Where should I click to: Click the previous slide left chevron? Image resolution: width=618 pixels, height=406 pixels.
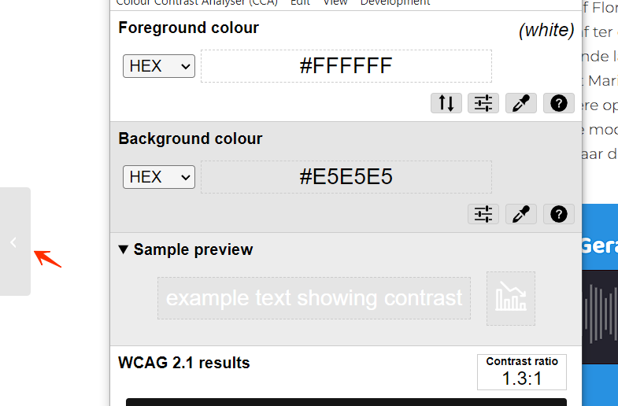click(14, 242)
